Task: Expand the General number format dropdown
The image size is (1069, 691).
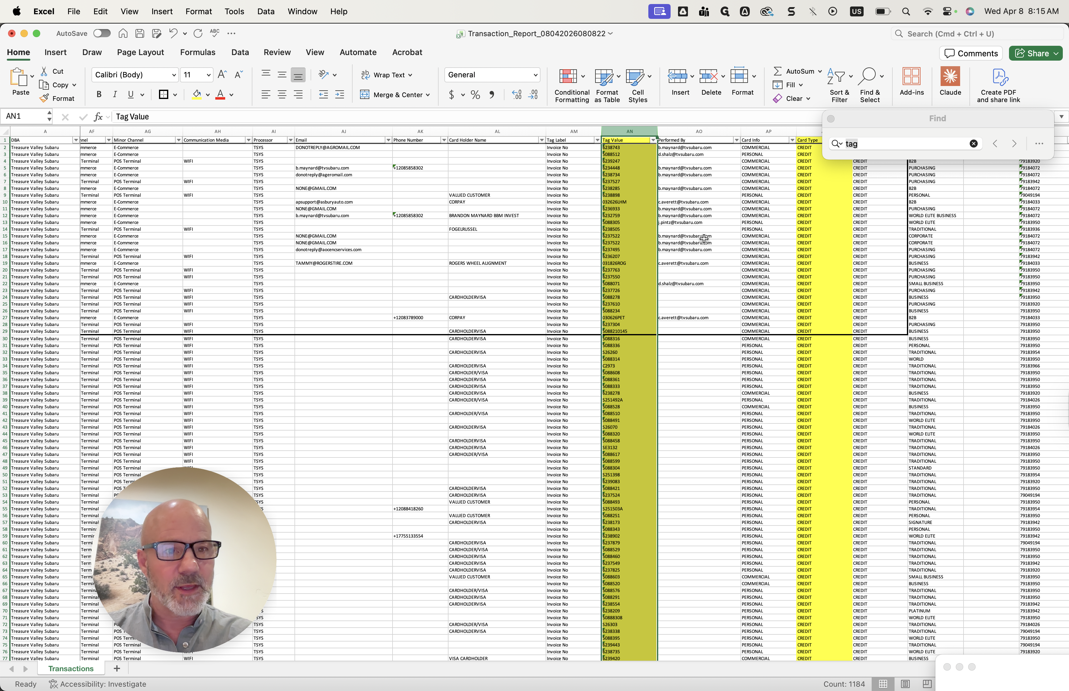Action: tap(535, 75)
